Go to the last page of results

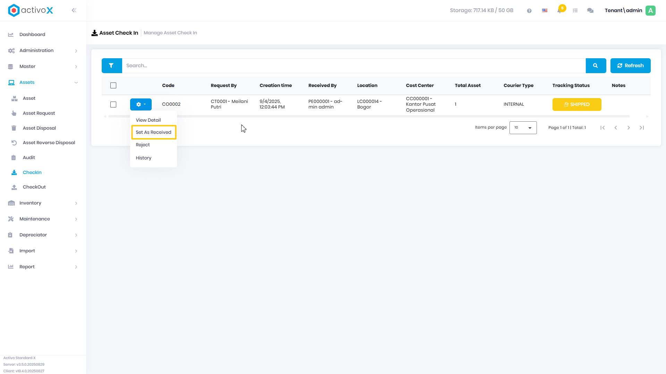click(642, 128)
